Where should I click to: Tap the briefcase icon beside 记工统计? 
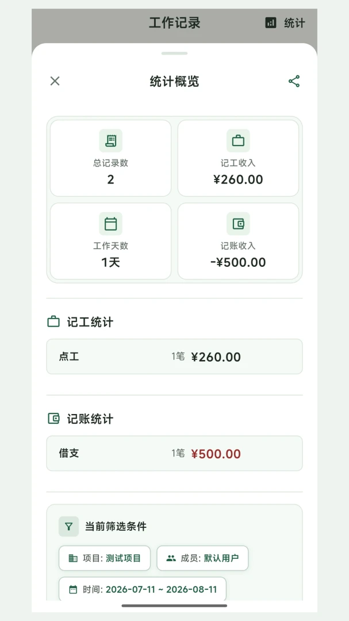pos(53,321)
